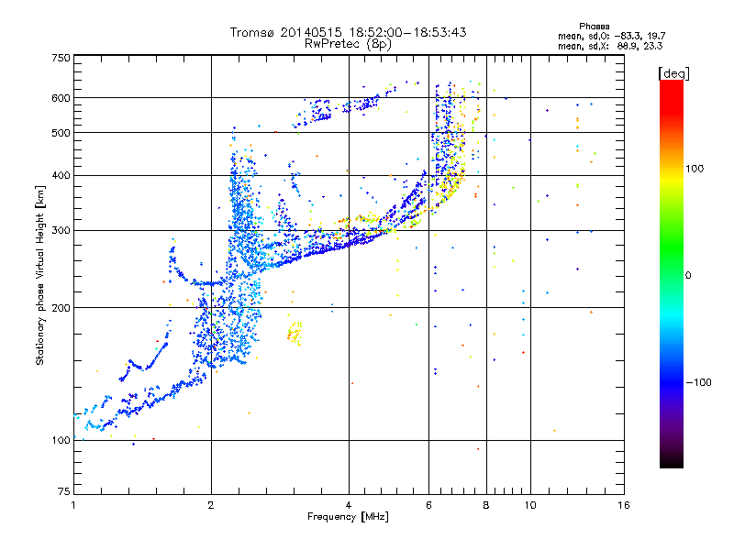This screenshot has width=734, height=550.
Task: Click the 'Stationary phase Virtual Height [km]' axis label
Action: point(39,276)
